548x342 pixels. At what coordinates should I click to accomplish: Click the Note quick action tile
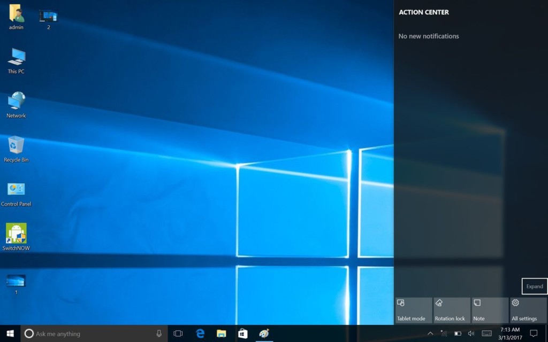[490, 310]
